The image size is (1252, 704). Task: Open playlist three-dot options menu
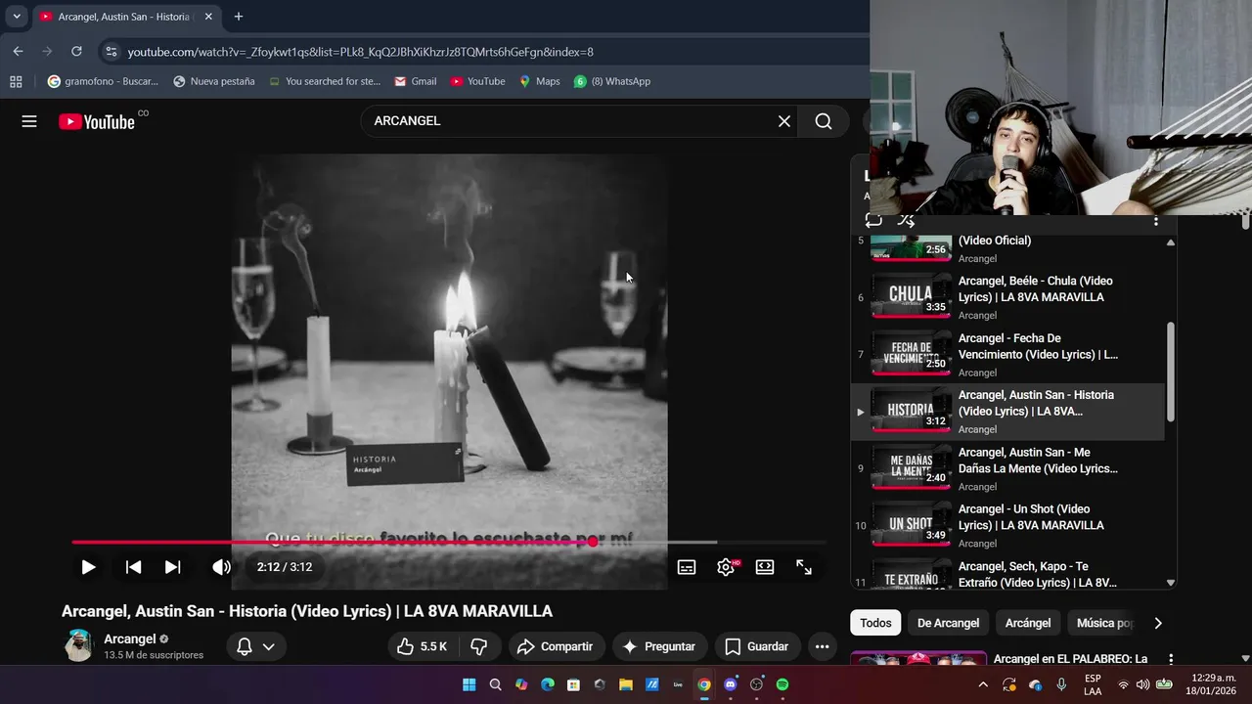pyautogui.click(x=1156, y=221)
